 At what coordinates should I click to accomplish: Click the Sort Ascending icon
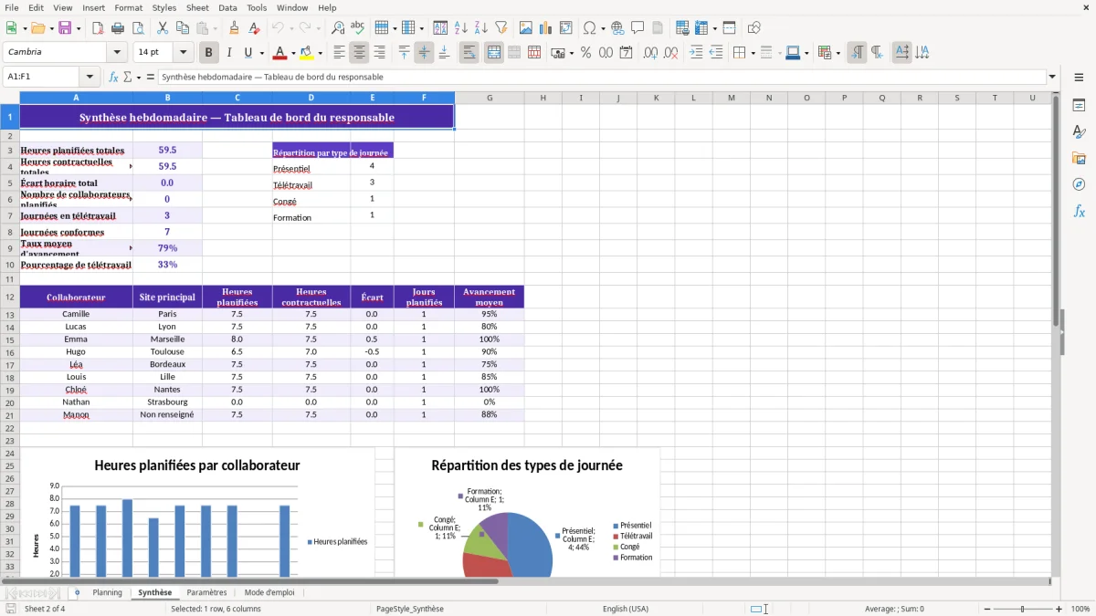(x=461, y=28)
